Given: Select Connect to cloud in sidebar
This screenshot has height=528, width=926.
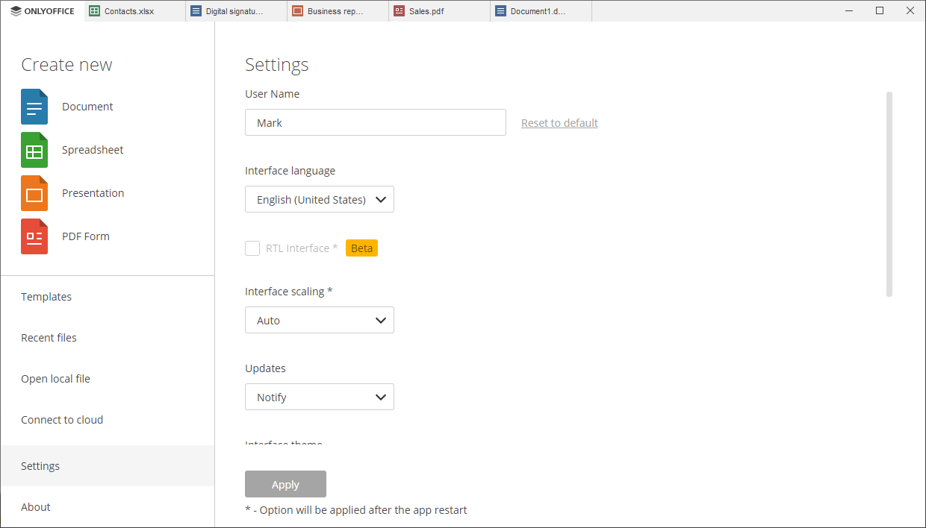Looking at the screenshot, I should [62, 420].
